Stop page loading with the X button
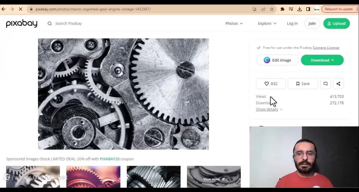 coord(21,9)
